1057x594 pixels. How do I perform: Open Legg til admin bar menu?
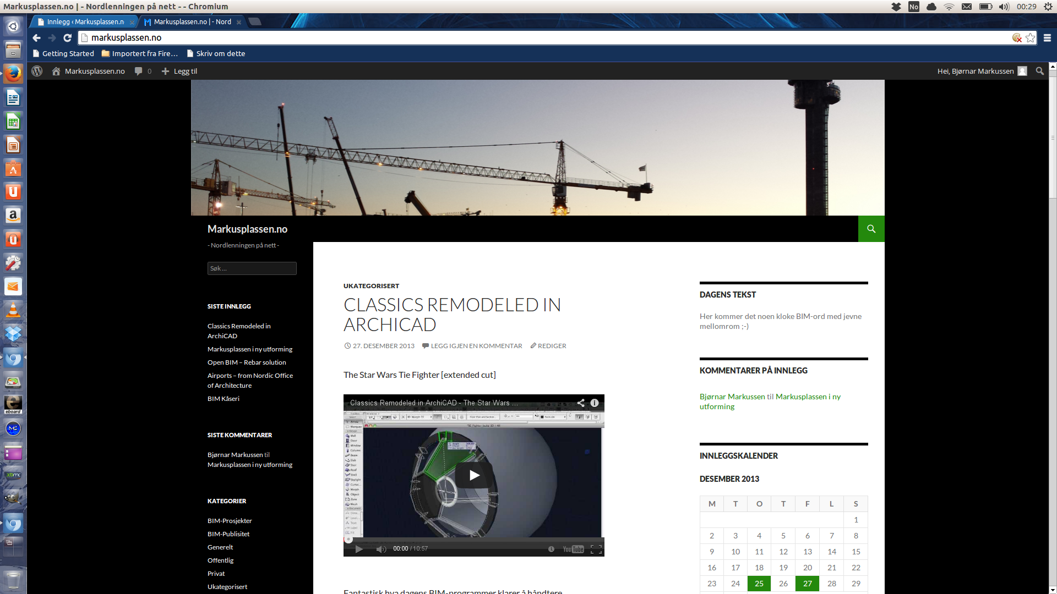(179, 71)
